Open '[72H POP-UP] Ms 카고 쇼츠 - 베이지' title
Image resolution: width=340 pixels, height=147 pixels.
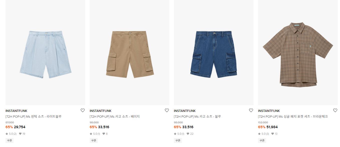[x=115, y=116]
